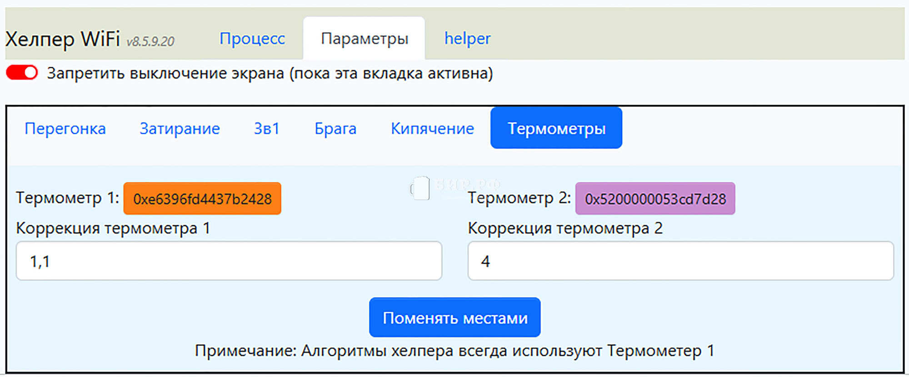This screenshot has width=909, height=377.
Task: Open the Брага settings pill
Action: coord(335,129)
